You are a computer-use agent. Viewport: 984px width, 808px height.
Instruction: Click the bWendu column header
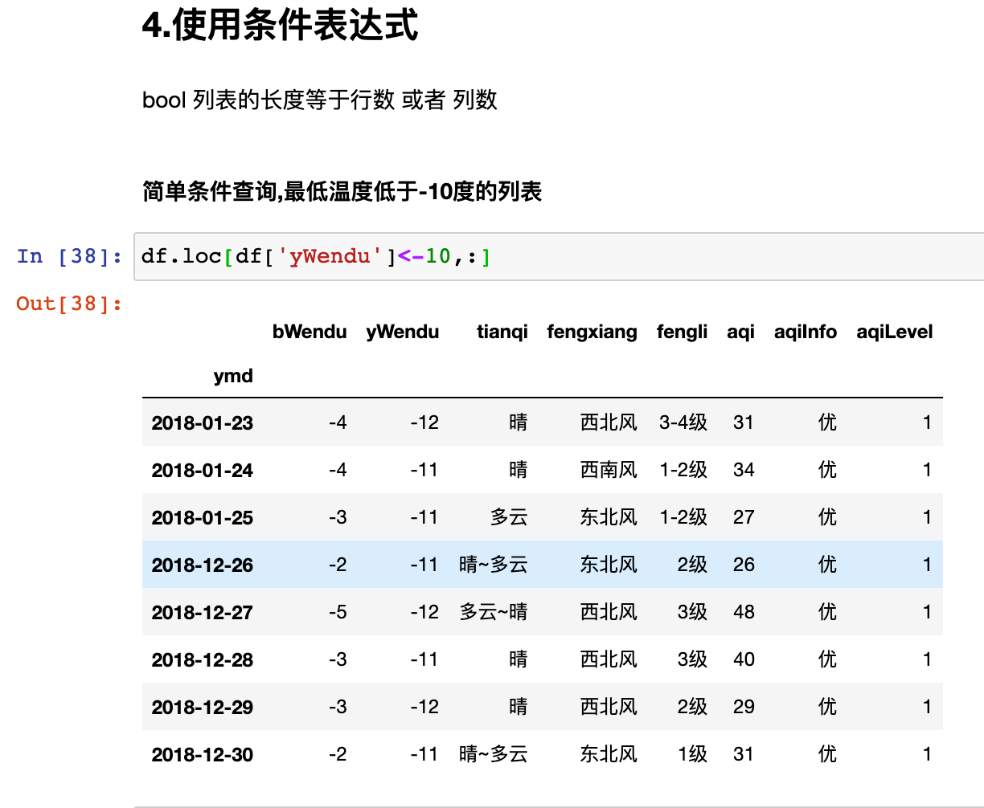pyautogui.click(x=310, y=331)
